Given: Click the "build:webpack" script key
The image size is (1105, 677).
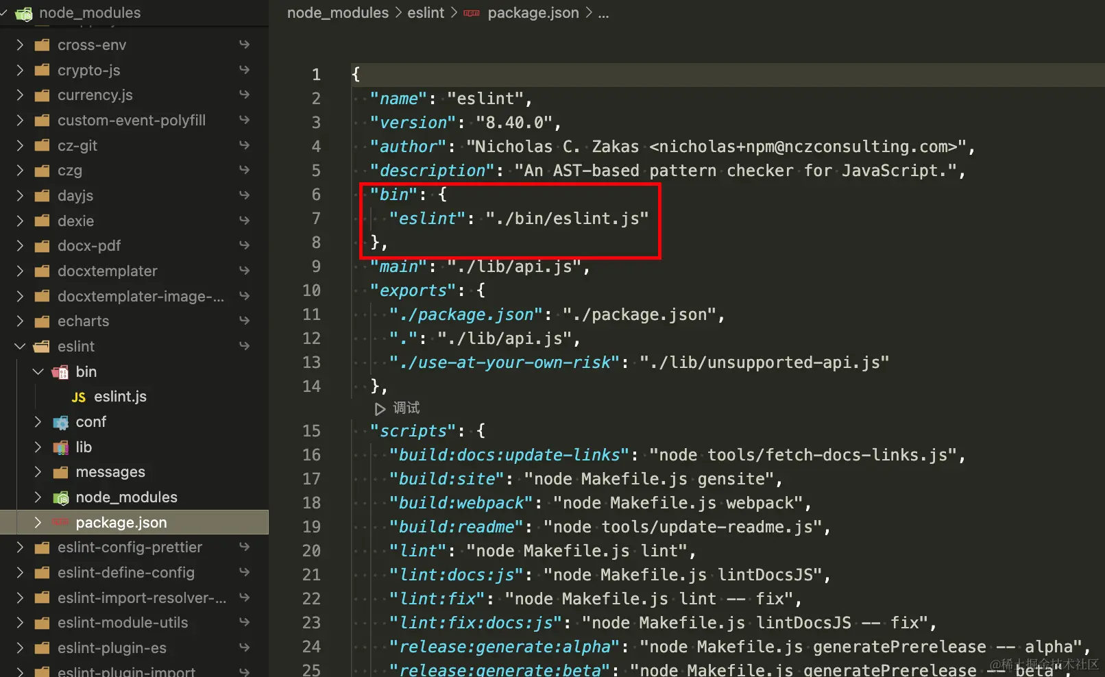Looking at the screenshot, I should point(461,503).
